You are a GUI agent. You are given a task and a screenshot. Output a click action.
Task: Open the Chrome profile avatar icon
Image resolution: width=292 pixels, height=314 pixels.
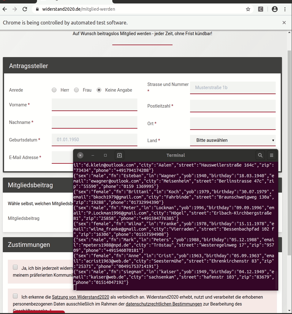(x=275, y=9)
